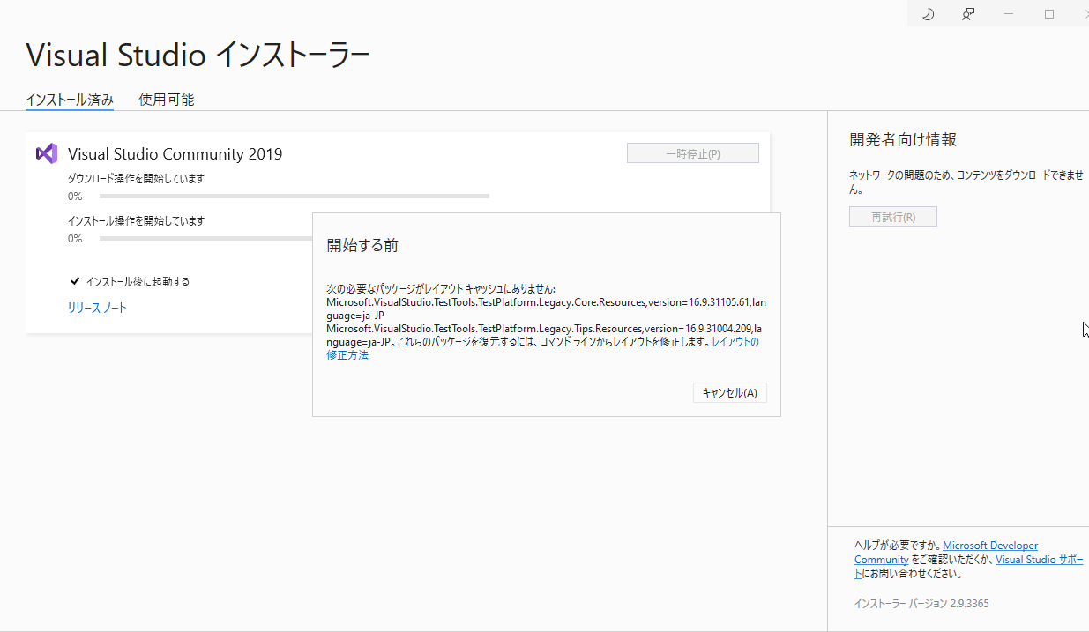The height and width of the screenshot is (632, 1089).
Task: Click the Visual Studio Community 2019 title
Action: click(x=175, y=154)
